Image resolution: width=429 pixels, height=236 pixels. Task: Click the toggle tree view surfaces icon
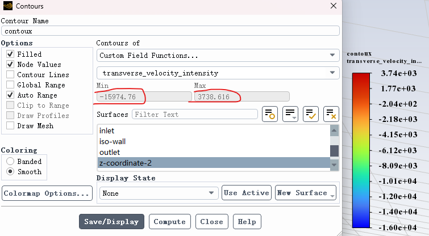[270, 114]
